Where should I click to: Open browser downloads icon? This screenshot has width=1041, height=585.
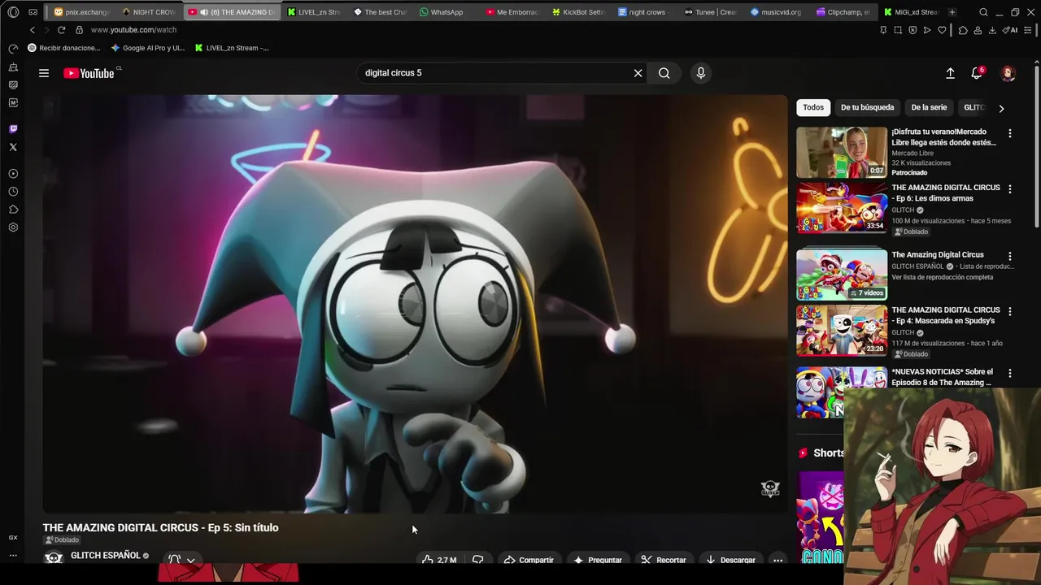click(992, 30)
